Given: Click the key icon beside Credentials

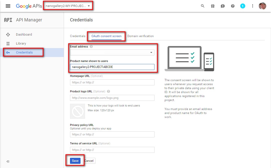Looking at the screenshot, I should click(x=8, y=53).
